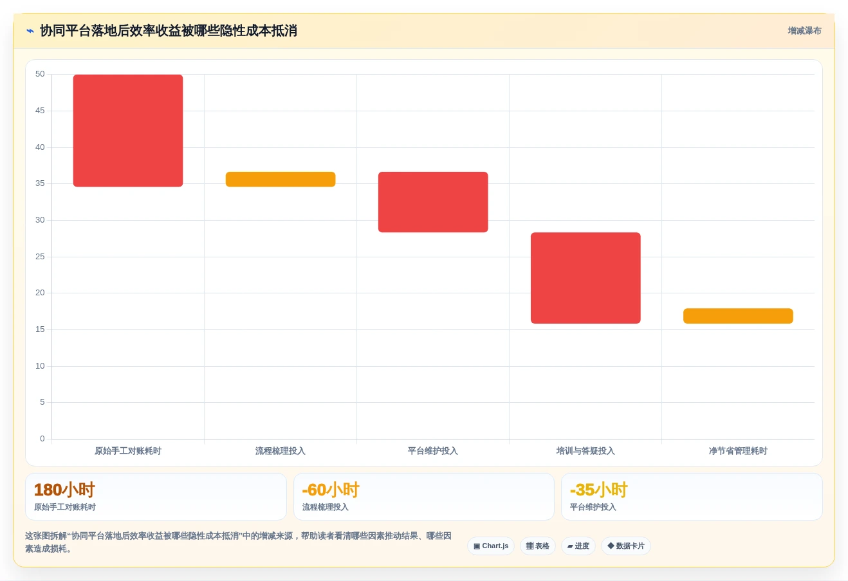Click the 增减瀑布 label in the header
The height and width of the screenshot is (581, 848).
(x=804, y=31)
